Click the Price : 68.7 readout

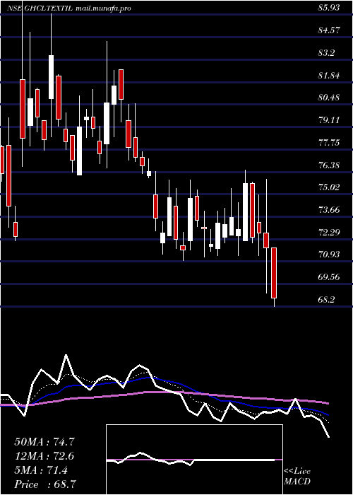[x=44, y=484]
